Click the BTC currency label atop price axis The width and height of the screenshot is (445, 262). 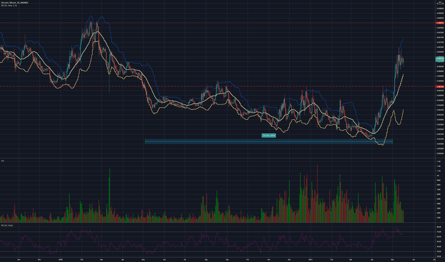click(440, 2)
